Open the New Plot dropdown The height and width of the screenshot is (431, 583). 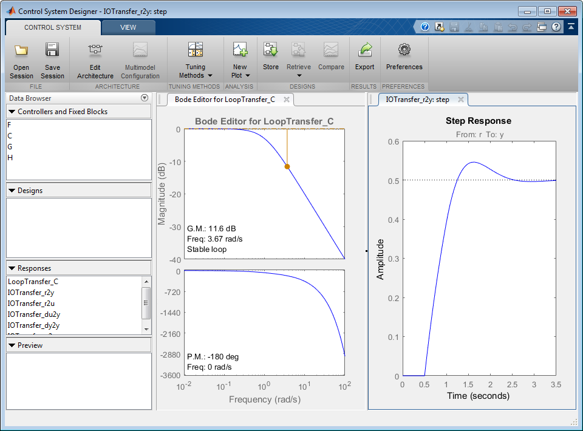240,71
